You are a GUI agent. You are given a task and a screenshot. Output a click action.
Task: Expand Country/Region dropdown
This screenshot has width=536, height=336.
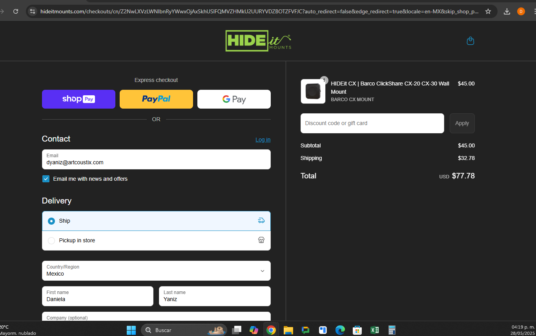click(x=156, y=271)
